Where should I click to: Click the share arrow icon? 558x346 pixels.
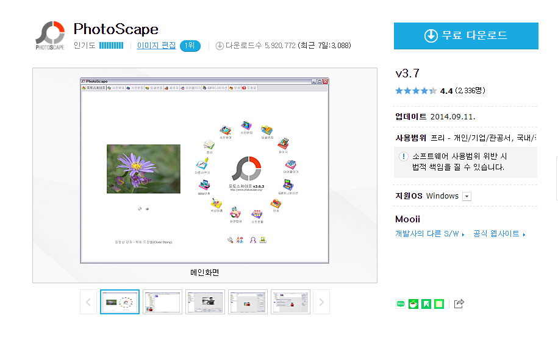[x=459, y=303]
